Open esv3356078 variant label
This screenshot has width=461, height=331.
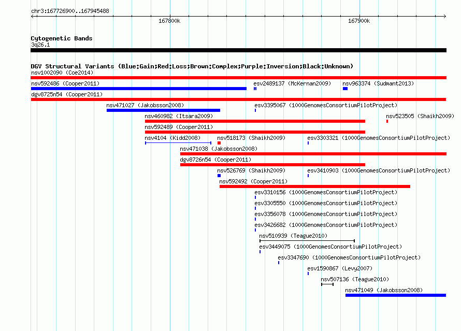point(326,214)
